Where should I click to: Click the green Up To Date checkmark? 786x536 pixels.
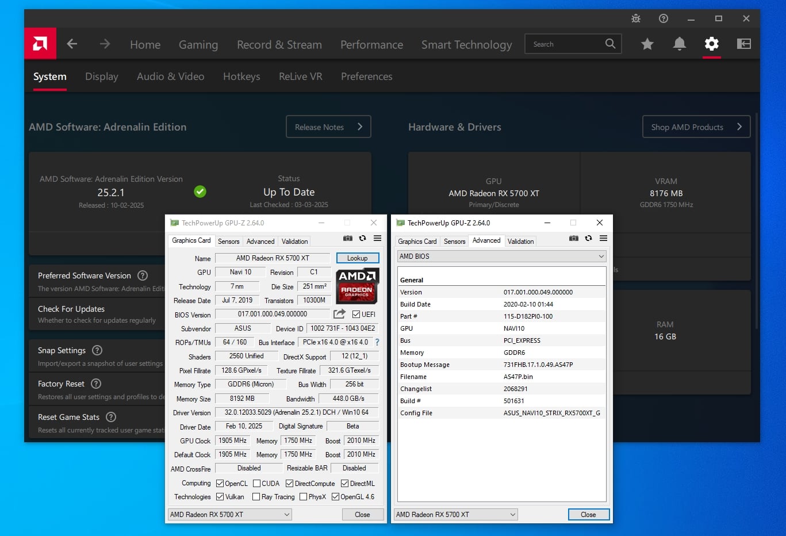tap(200, 192)
